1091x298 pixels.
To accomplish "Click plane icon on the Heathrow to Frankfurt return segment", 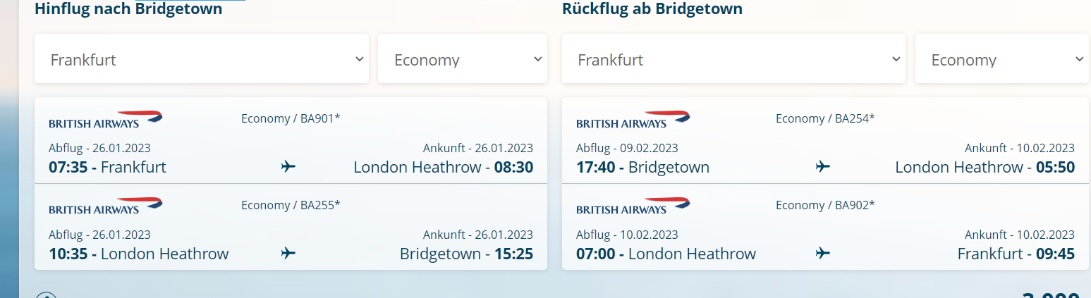I will click(x=822, y=254).
